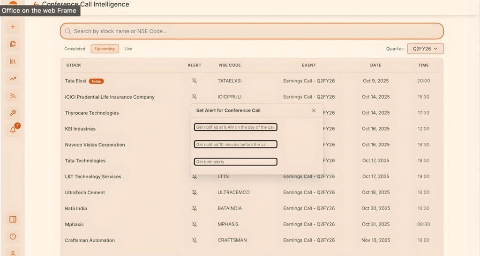Click the wrench tools icon in sidebar
The height and width of the screenshot is (256, 480).
[x=13, y=113]
